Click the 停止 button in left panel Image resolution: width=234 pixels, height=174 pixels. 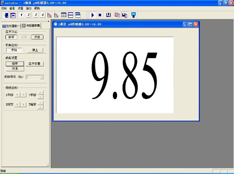point(35,50)
